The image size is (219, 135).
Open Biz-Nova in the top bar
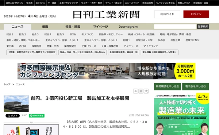(x=40, y=3)
